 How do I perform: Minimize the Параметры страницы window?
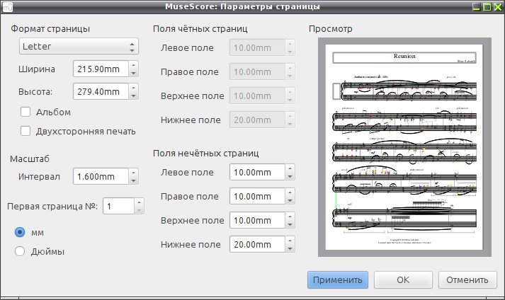[x=477, y=7]
